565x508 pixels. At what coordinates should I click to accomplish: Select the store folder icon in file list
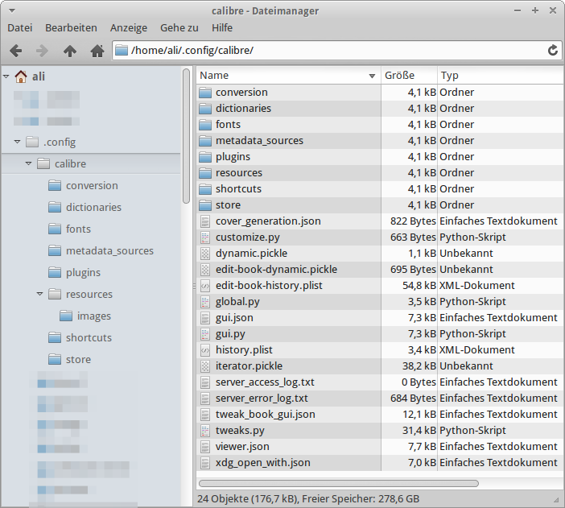coord(205,205)
